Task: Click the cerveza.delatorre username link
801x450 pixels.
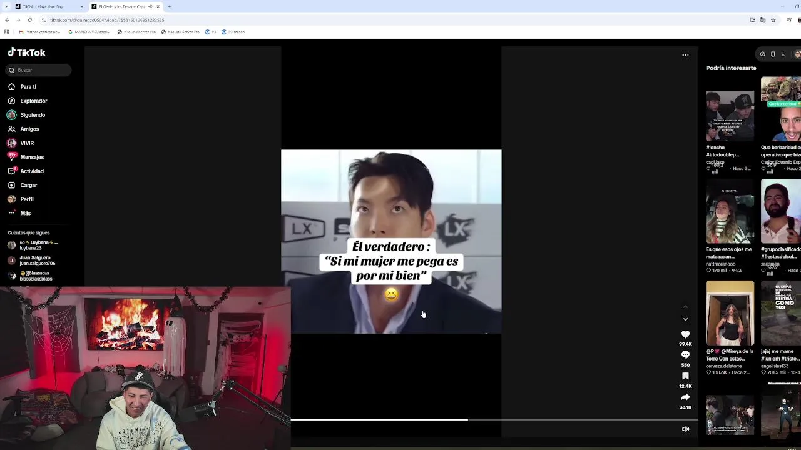Action: point(723,366)
